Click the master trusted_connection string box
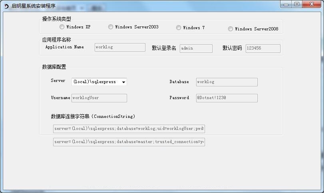324x193 pixels. click(x=129, y=142)
